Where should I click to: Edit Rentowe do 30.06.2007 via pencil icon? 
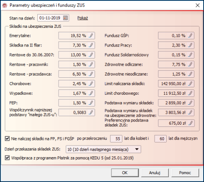click(91, 55)
